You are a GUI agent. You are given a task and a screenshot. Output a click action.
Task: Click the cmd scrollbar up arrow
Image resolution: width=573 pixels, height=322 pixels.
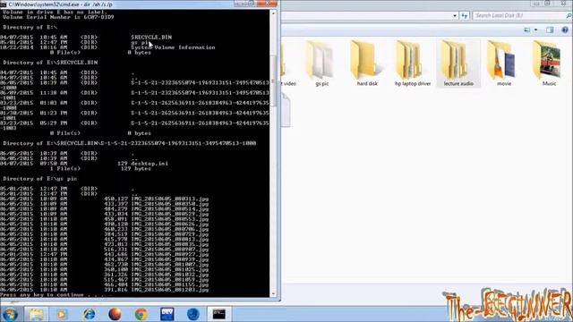point(273,13)
